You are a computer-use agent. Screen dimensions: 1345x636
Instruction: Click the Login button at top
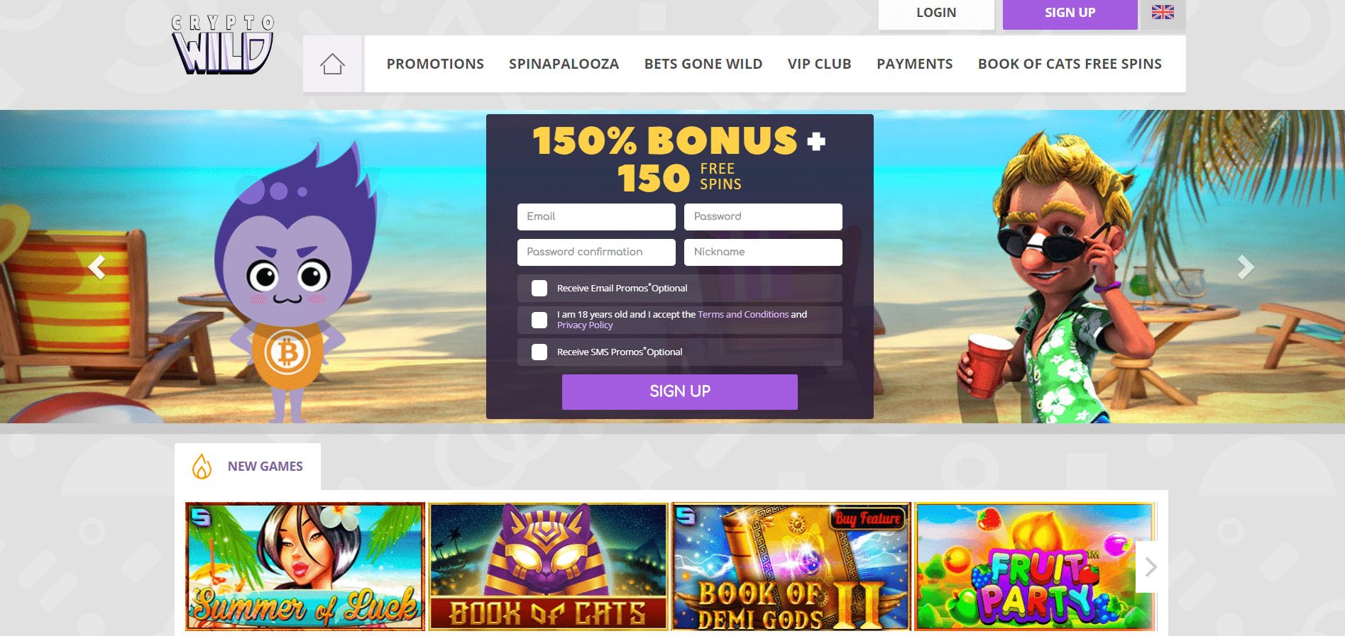(x=936, y=13)
